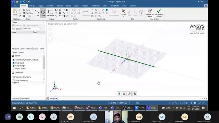Switch to the Appearance tab
This screenshot has height=123, width=219.
click(25, 99)
